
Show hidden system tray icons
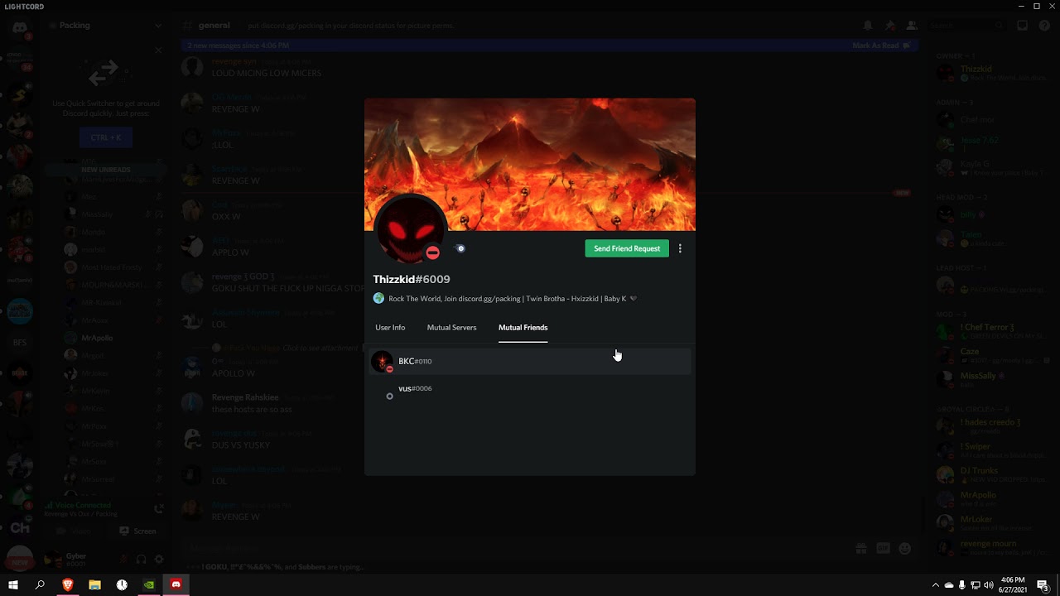936,585
